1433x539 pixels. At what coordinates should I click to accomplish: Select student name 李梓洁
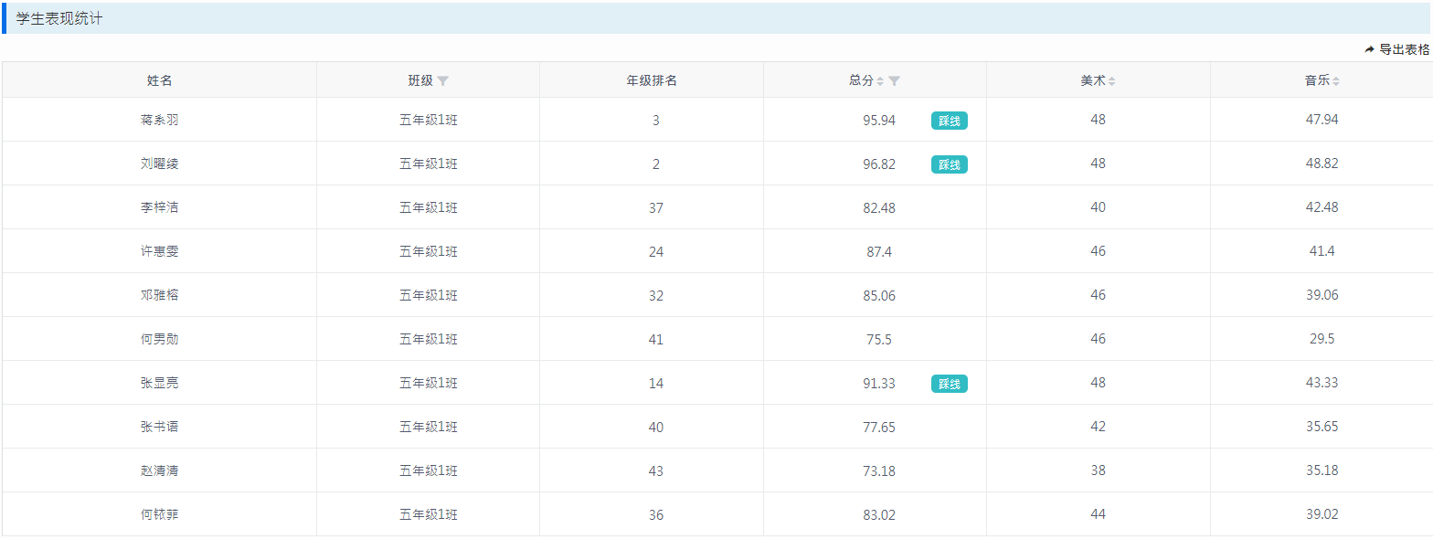point(160,207)
